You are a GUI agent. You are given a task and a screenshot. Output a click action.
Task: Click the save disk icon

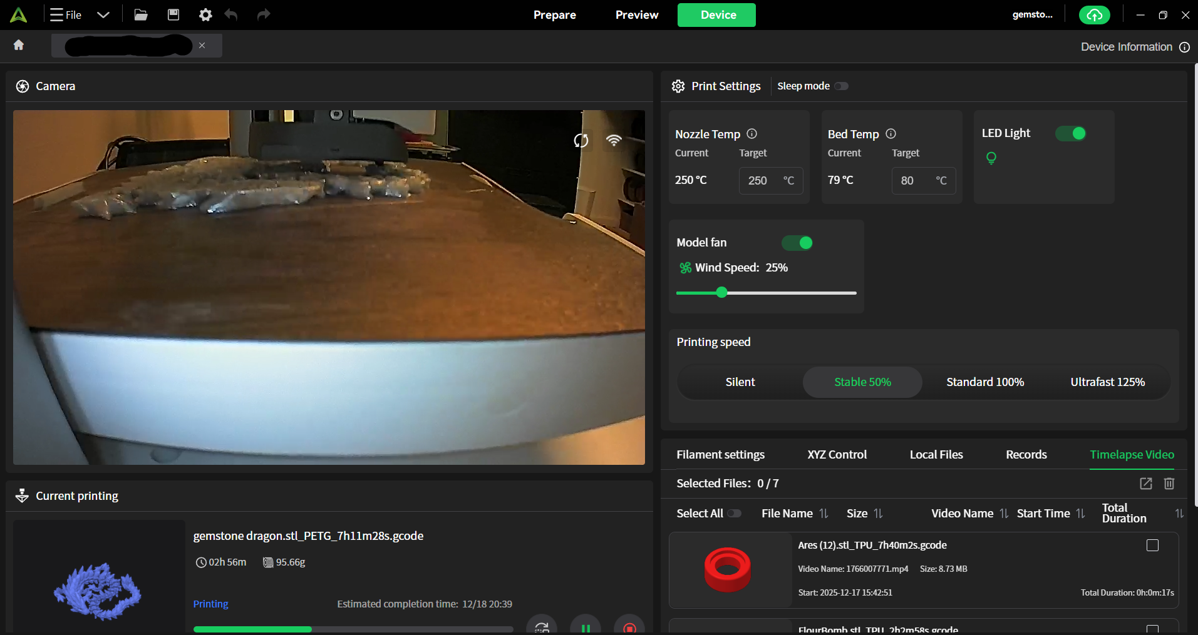point(173,15)
